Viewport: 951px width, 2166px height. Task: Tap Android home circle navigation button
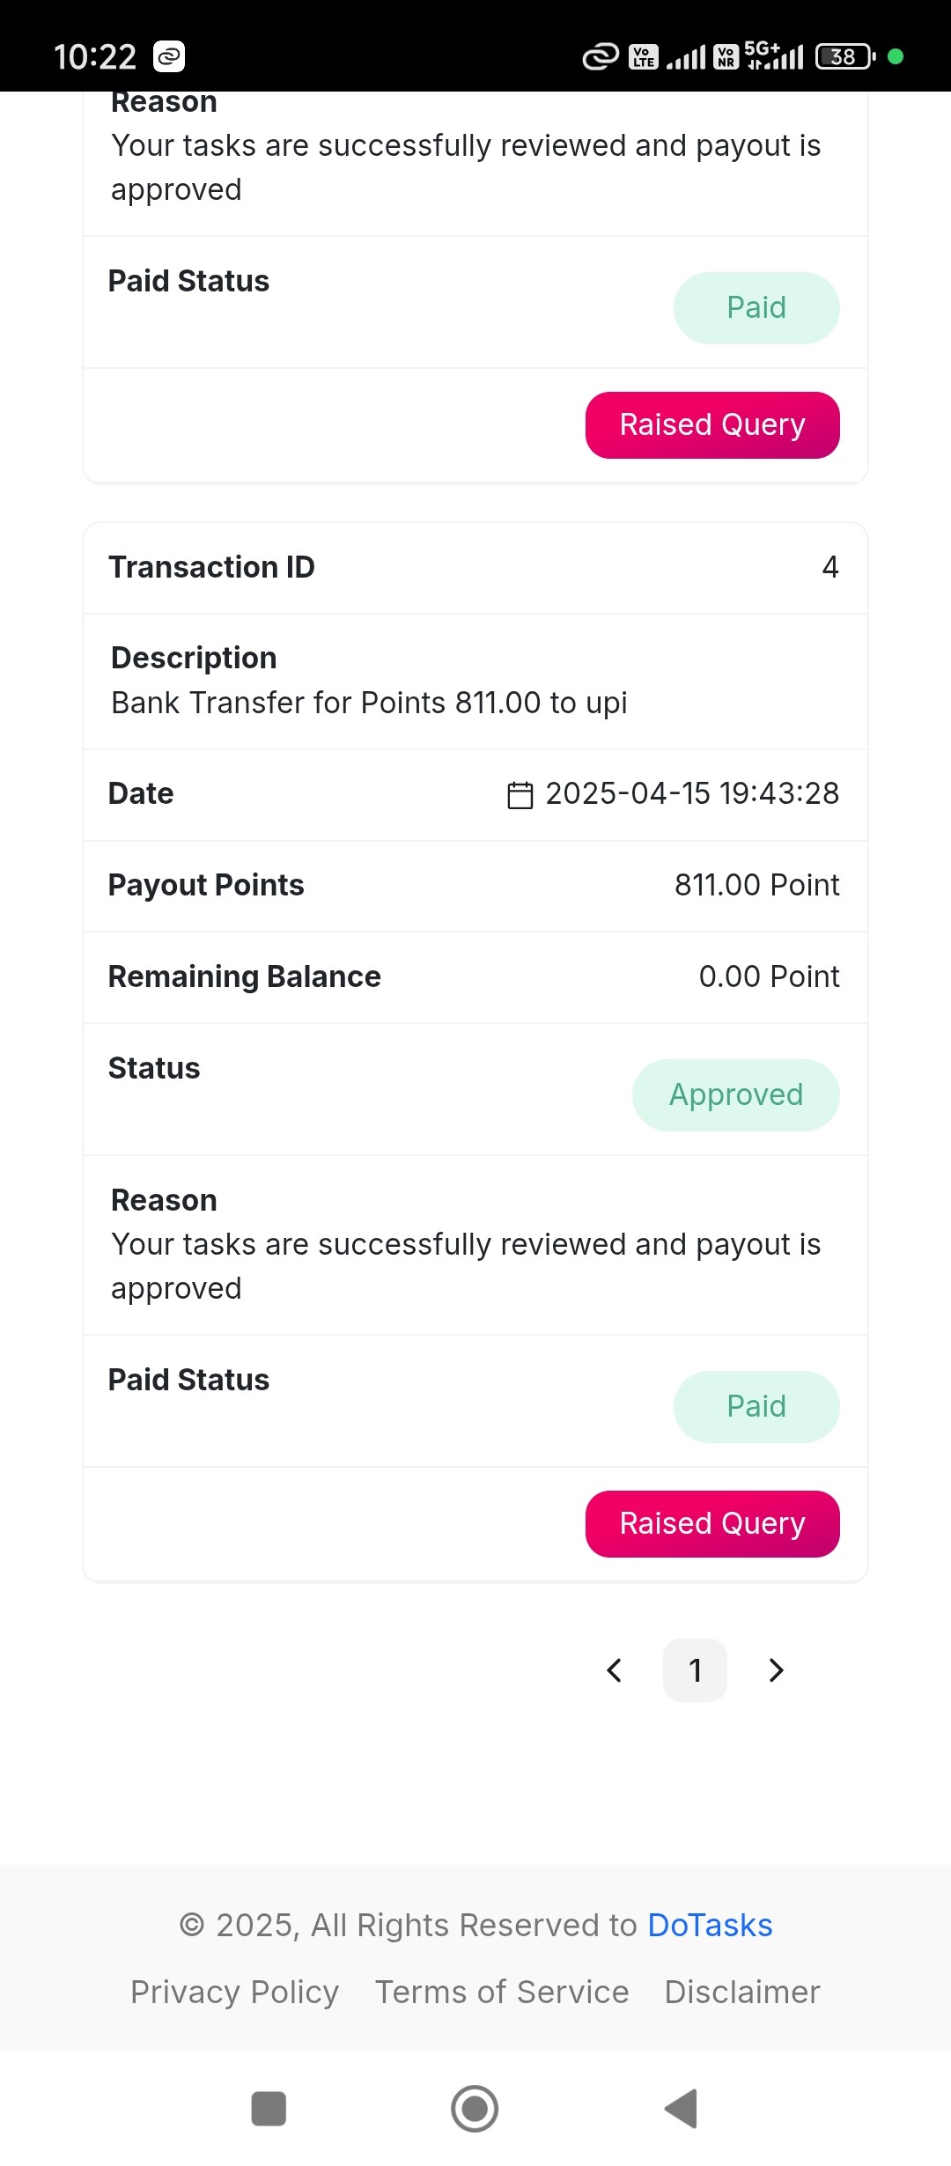475,2109
